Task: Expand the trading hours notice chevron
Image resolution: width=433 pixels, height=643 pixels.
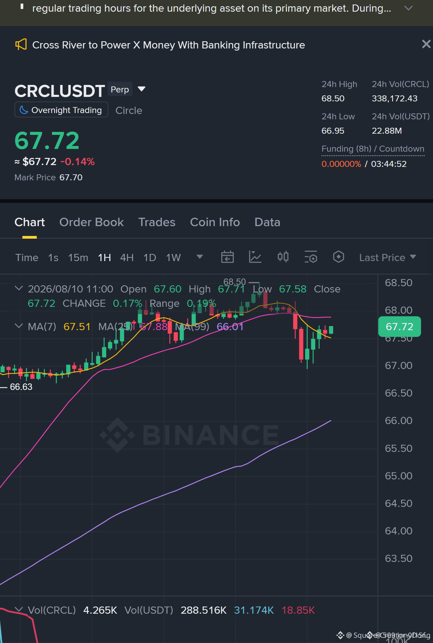Action: coord(408,8)
